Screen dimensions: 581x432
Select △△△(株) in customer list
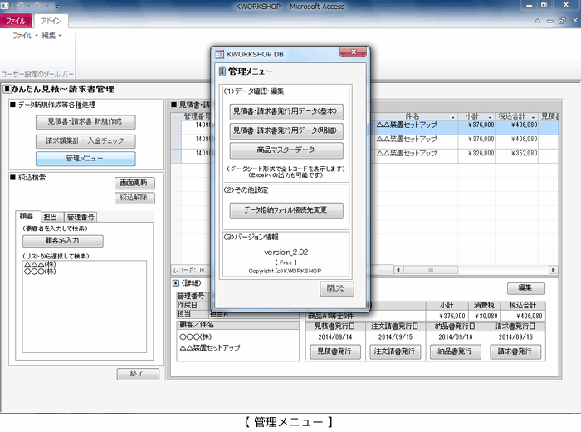[40, 264]
